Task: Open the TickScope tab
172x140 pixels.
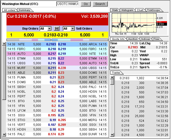Action: tap(153, 10)
